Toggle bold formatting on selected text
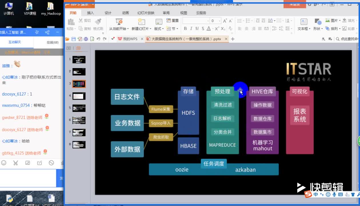This screenshot has height=206, width=360. [x=185, y=29]
